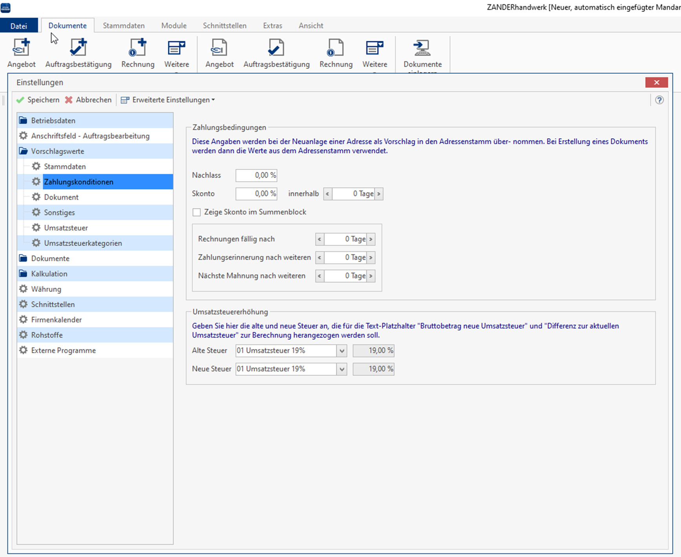Open the Neue Steuer dropdown
Viewport: 681px width, 557px height.
(x=342, y=369)
